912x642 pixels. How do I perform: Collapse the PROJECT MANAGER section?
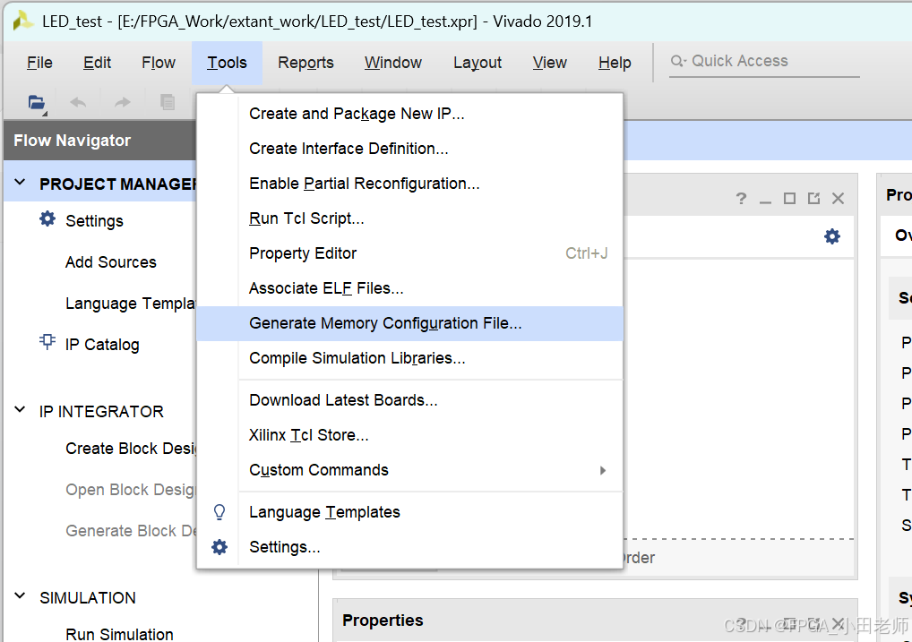(x=20, y=182)
